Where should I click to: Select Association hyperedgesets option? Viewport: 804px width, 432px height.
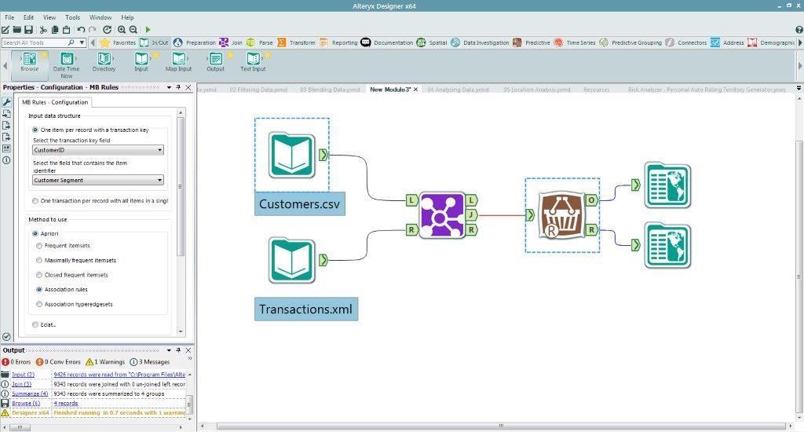point(39,304)
